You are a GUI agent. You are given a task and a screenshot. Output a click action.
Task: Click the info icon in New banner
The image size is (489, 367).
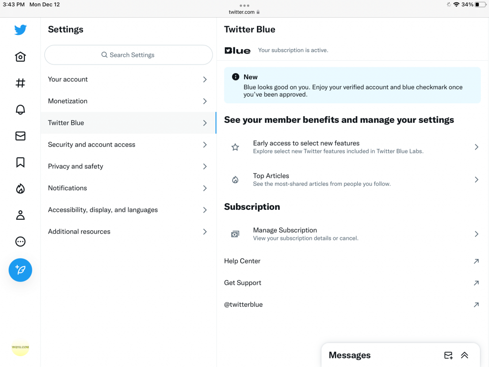[235, 77]
